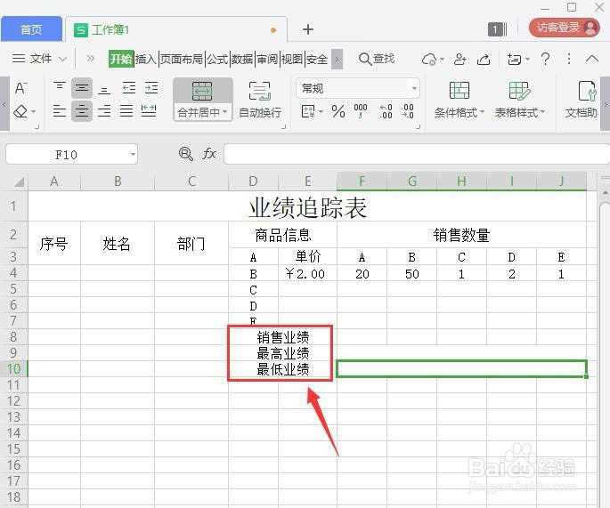
Task: Align text right
Action: tap(104, 111)
